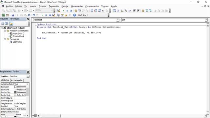Click the code window horizontal scroll right arrow

(x=205, y=116)
